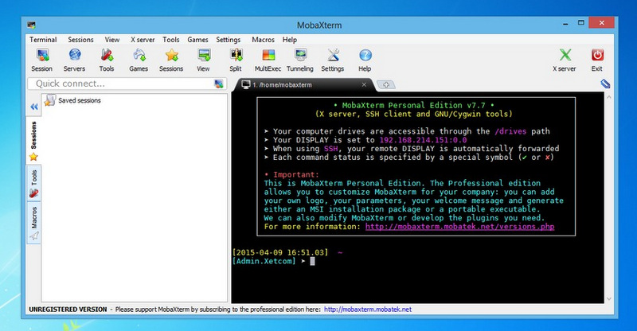Switch to Sessions sidebar tab
Image resolution: width=637 pixels, height=331 pixels.
coord(33,141)
